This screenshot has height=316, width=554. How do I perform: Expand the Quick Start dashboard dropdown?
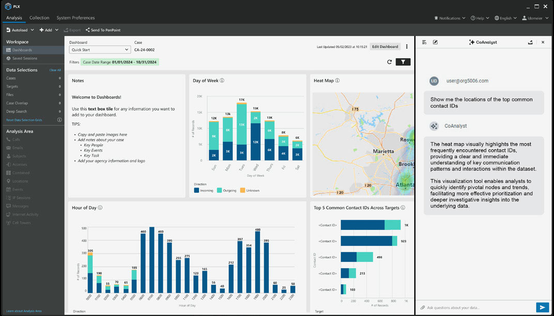coord(100,50)
